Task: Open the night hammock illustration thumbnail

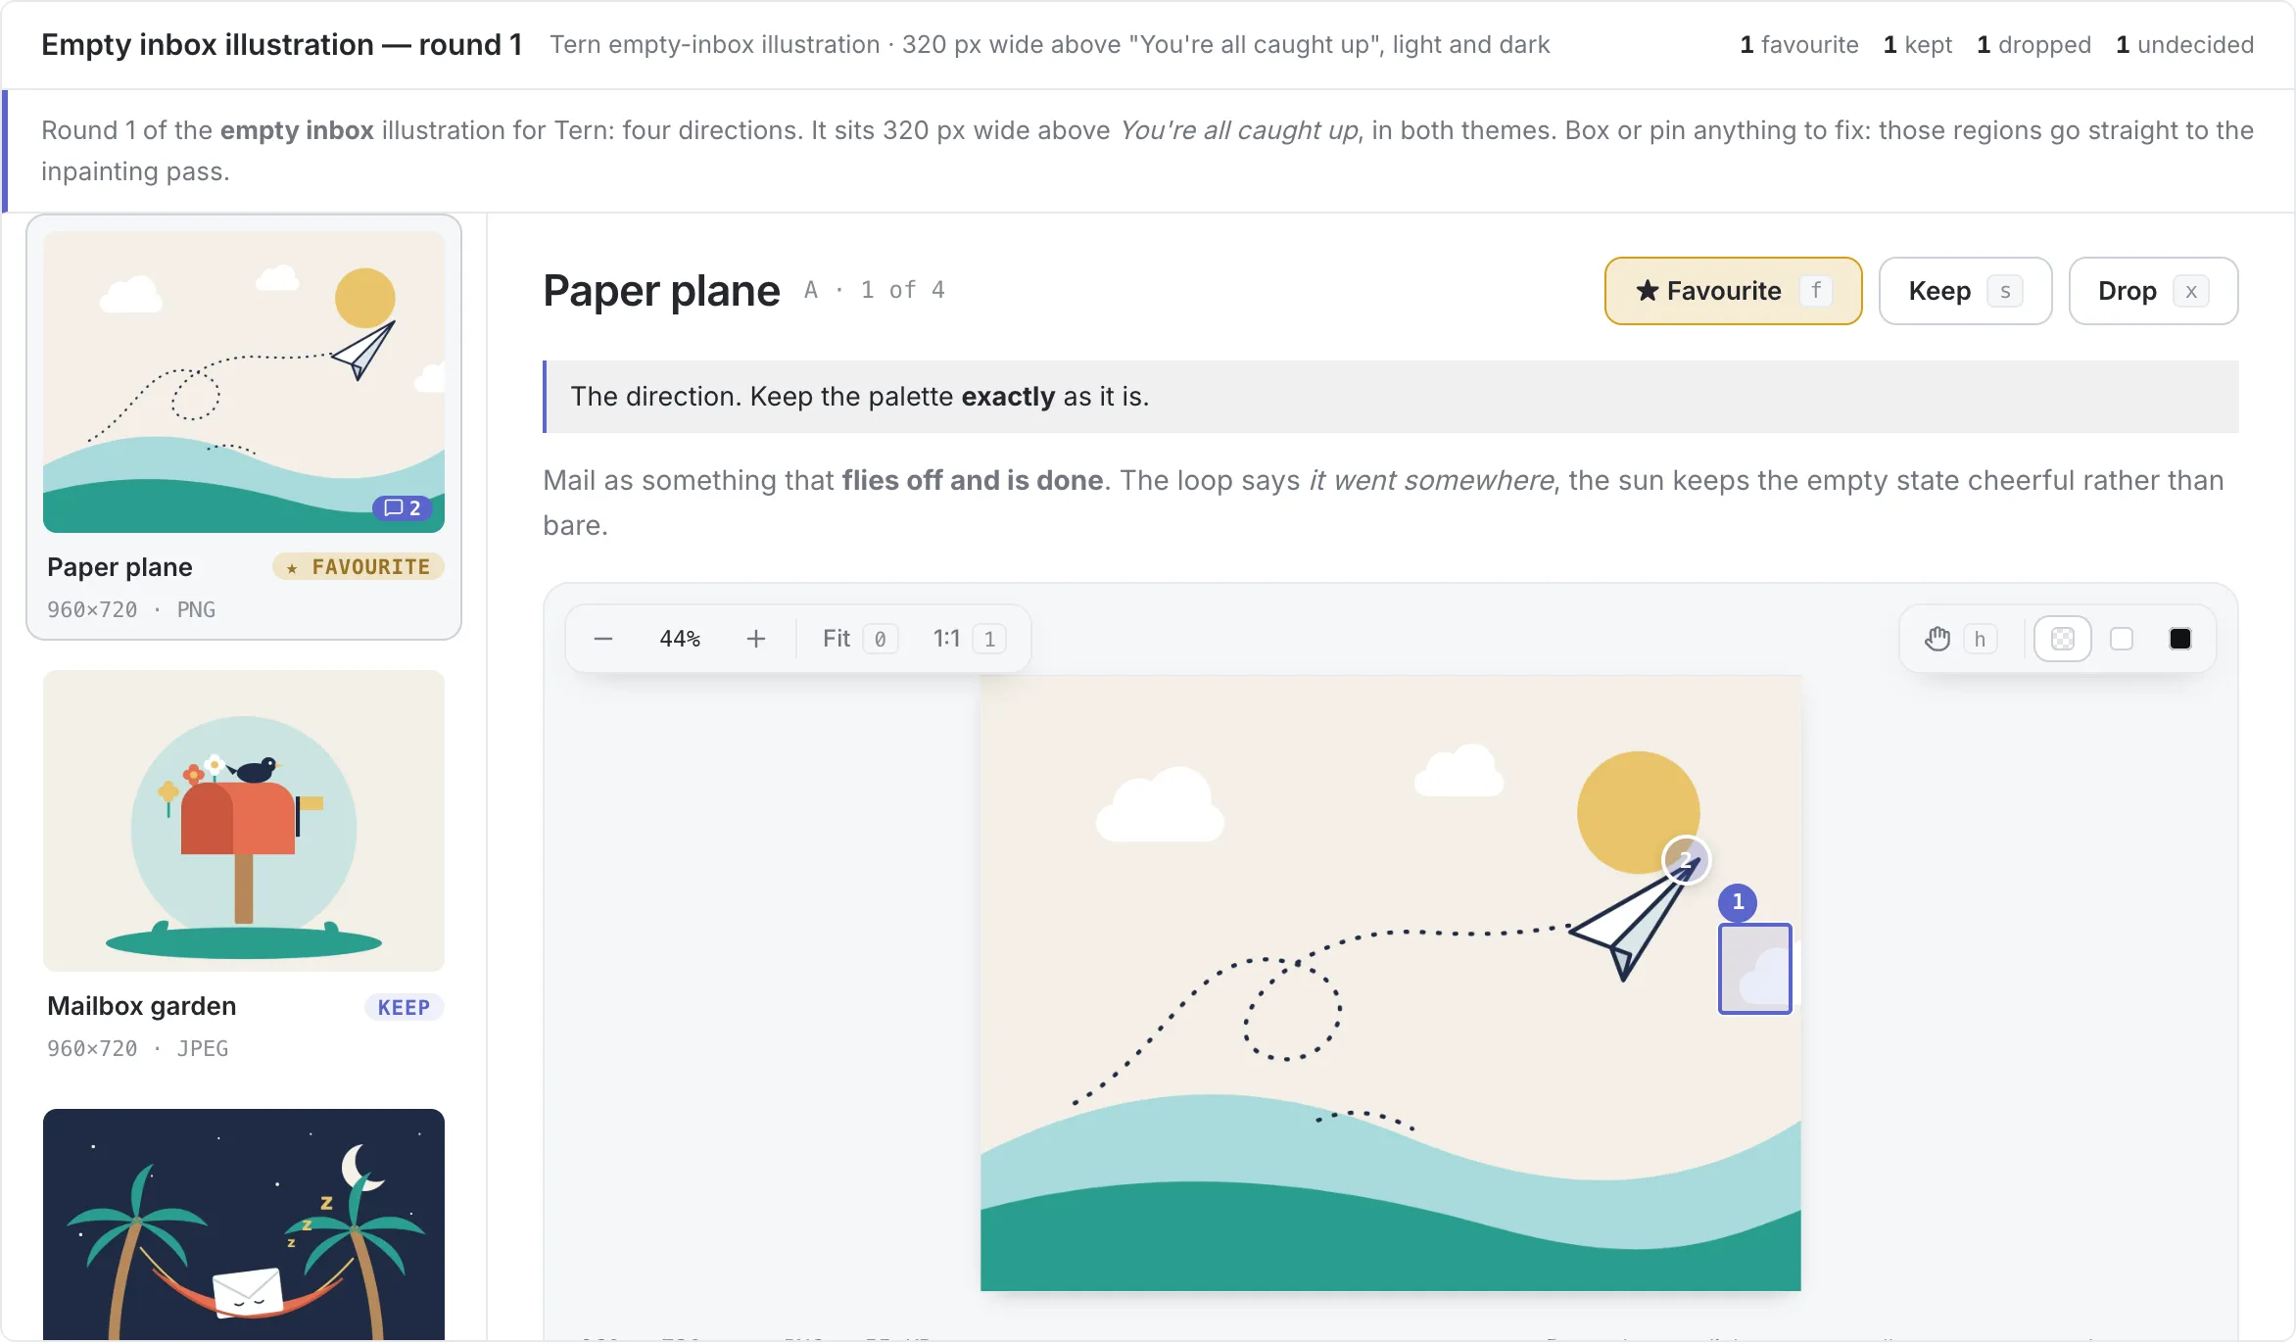Action: pos(244,1224)
